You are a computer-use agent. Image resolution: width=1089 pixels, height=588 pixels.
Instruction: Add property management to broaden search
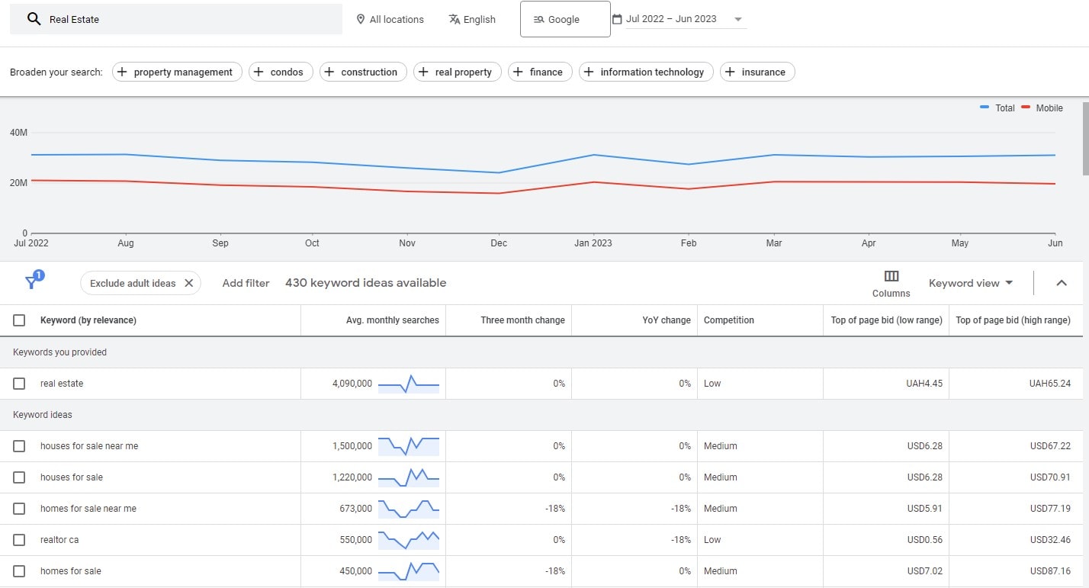tap(177, 72)
